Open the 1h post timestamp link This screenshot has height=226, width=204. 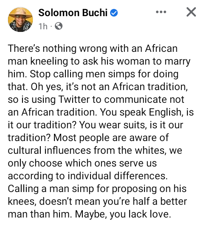[x=43, y=26]
